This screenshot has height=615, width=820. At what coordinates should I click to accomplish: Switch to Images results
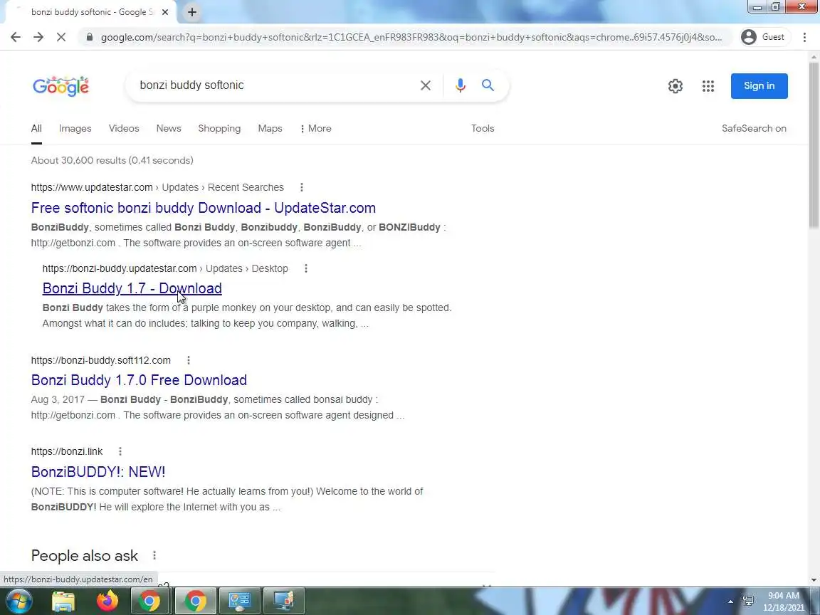tap(75, 129)
